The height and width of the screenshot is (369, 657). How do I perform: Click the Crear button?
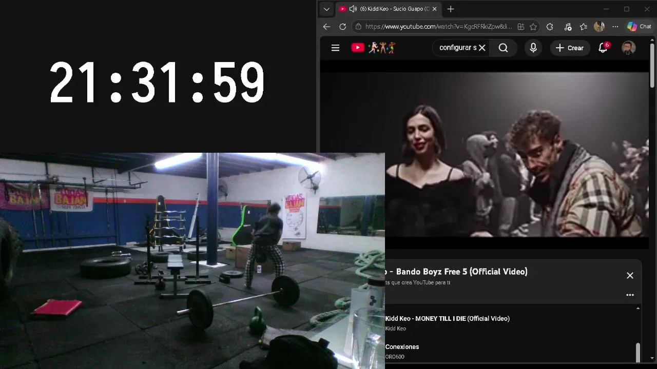570,48
